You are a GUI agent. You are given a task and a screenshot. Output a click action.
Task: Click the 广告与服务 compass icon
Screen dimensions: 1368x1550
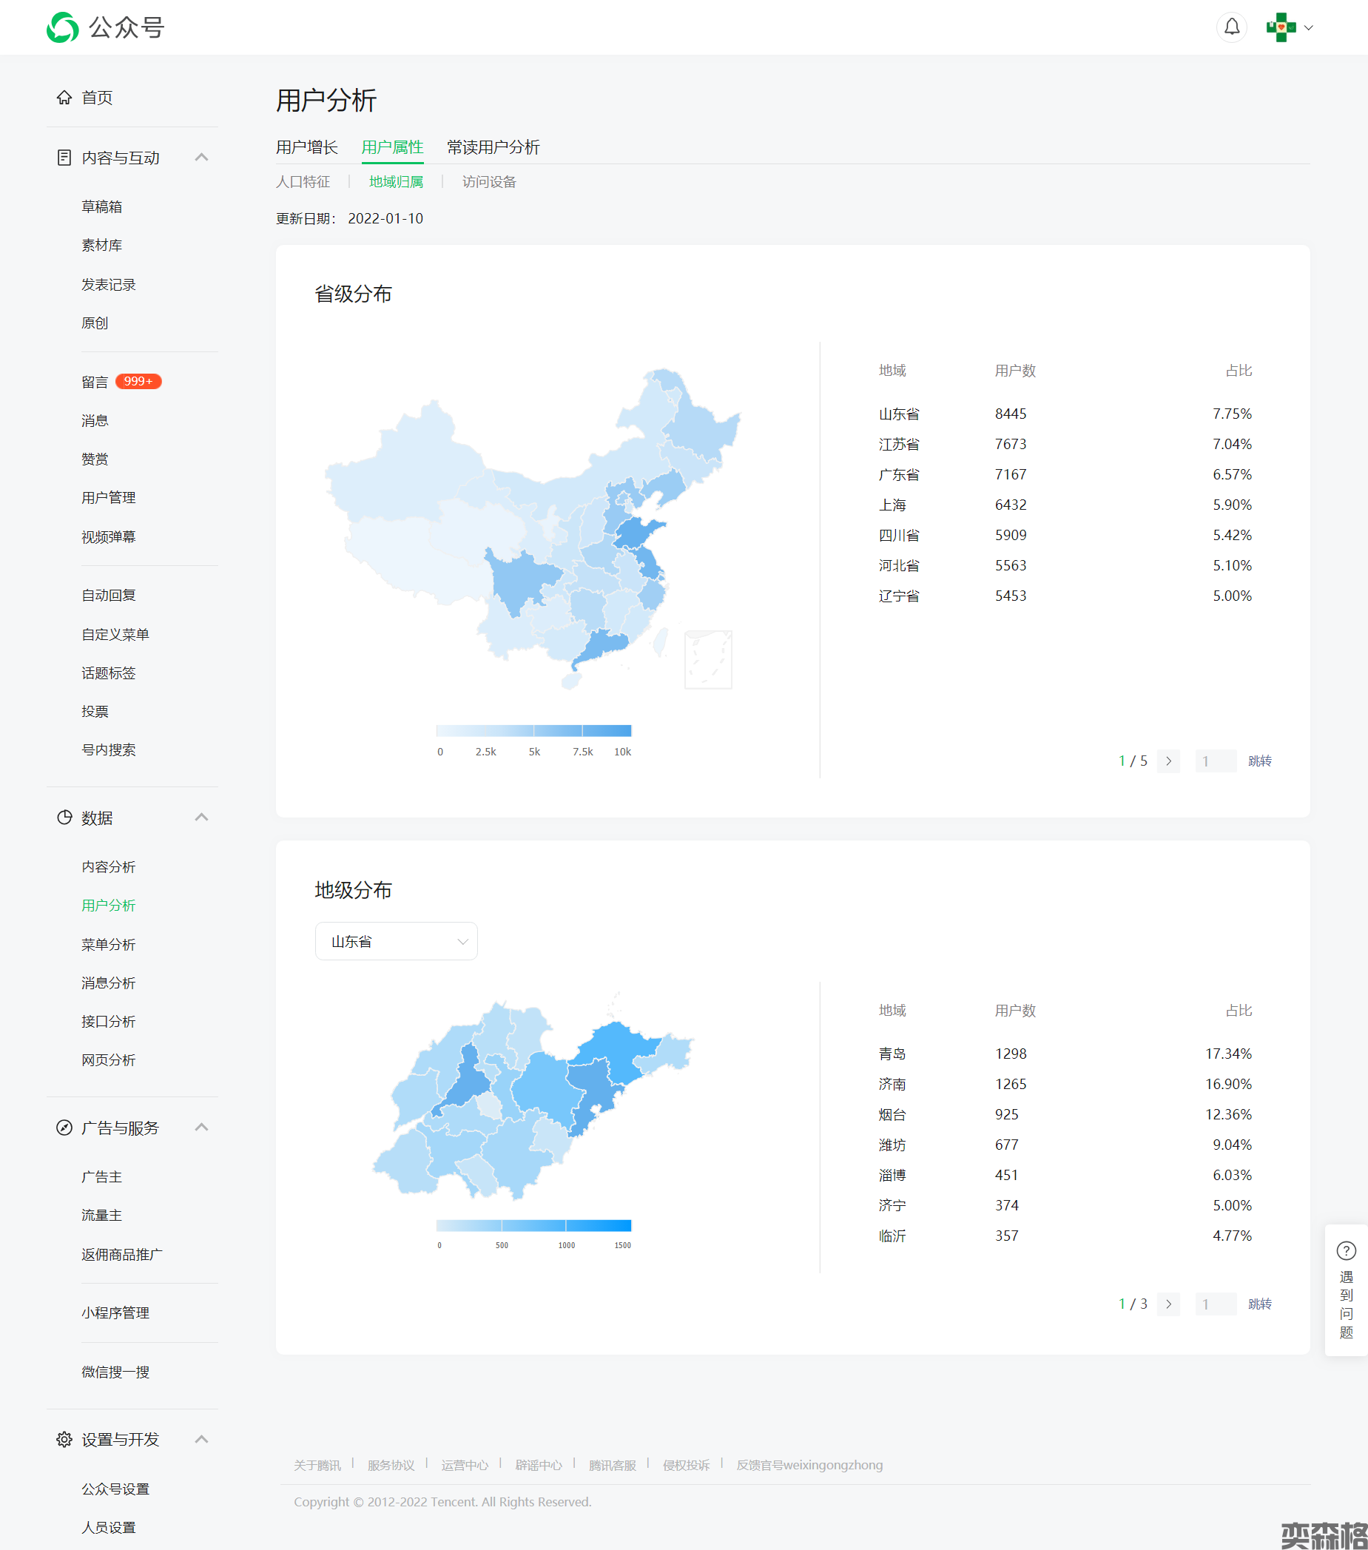pos(64,1128)
